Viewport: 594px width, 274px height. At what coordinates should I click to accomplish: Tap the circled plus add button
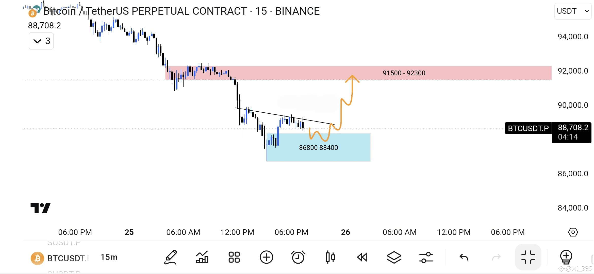pos(266,257)
